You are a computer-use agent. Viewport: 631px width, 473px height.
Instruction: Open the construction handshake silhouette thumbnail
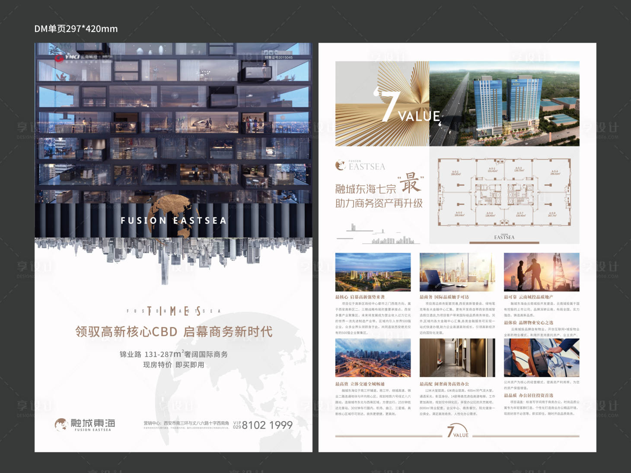(x=542, y=272)
